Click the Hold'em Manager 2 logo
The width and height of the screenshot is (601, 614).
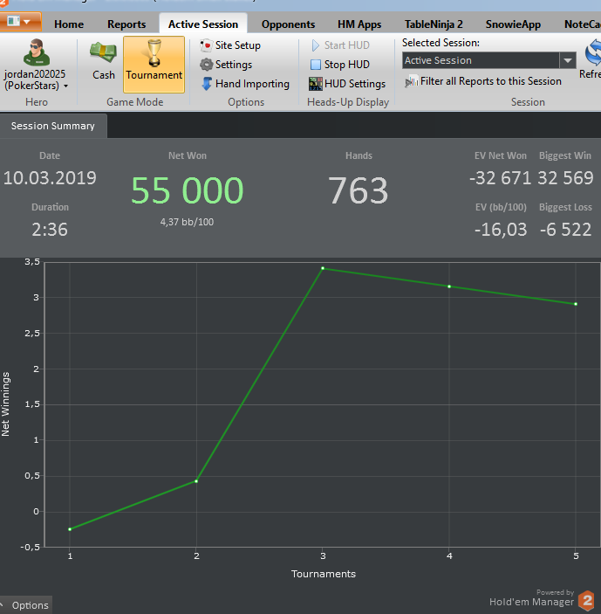pos(586,600)
